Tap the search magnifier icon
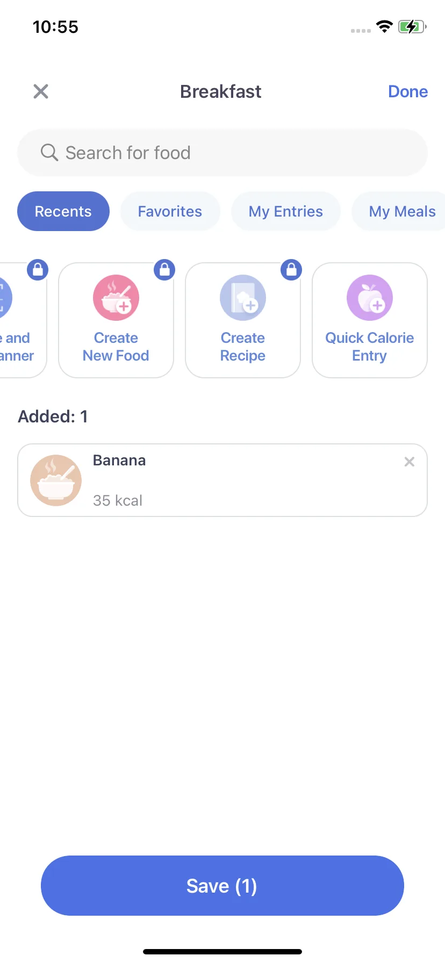Viewport: 445px width, 963px height. 49,153
